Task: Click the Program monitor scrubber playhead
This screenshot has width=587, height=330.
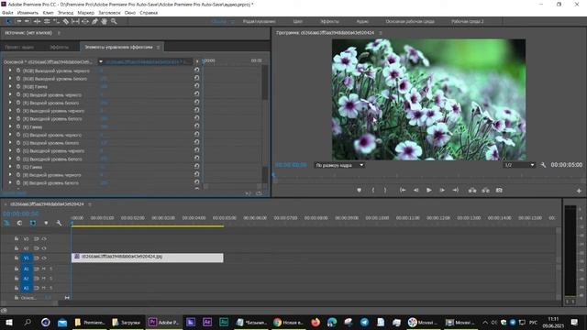Action: pos(274,175)
